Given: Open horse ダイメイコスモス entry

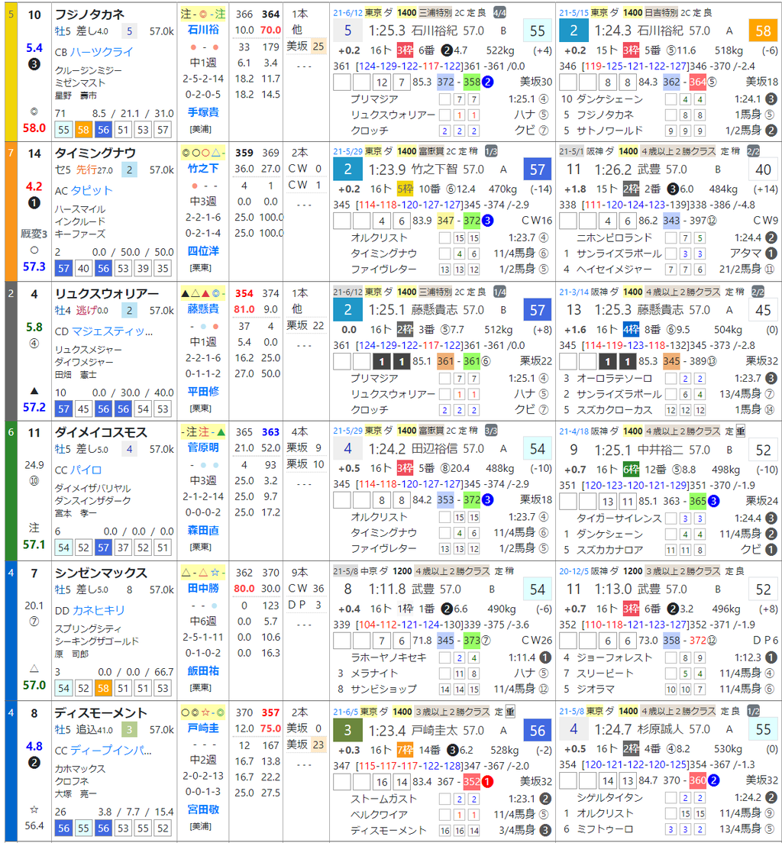Looking at the screenshot, I should (x=101, y=433).
